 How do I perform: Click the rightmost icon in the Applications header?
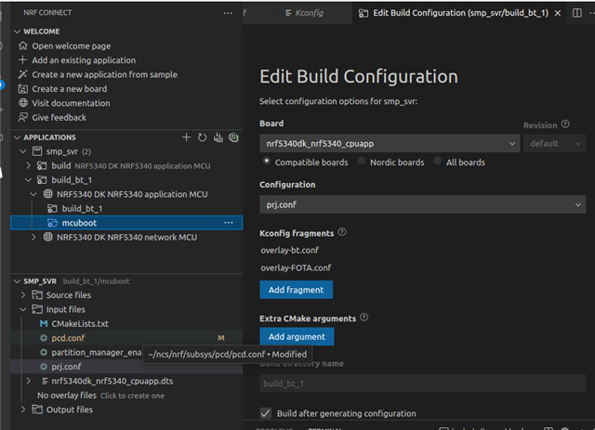(x=233, y=137)
